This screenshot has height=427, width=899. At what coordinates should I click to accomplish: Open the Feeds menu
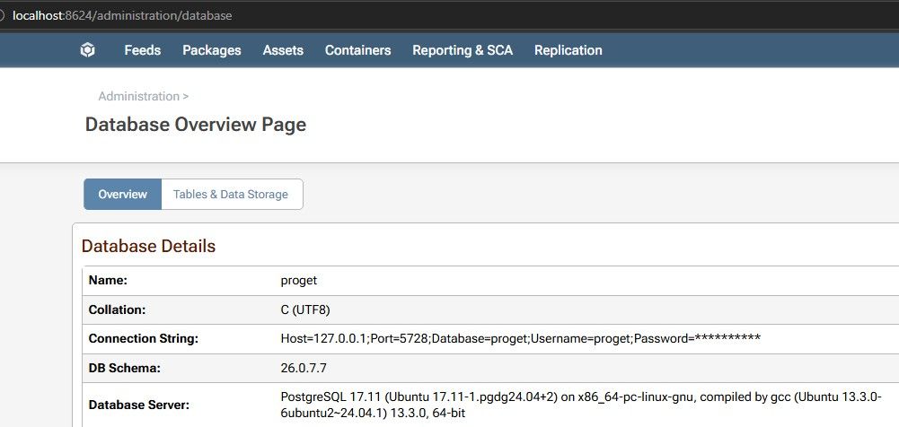tap(142, 50)
